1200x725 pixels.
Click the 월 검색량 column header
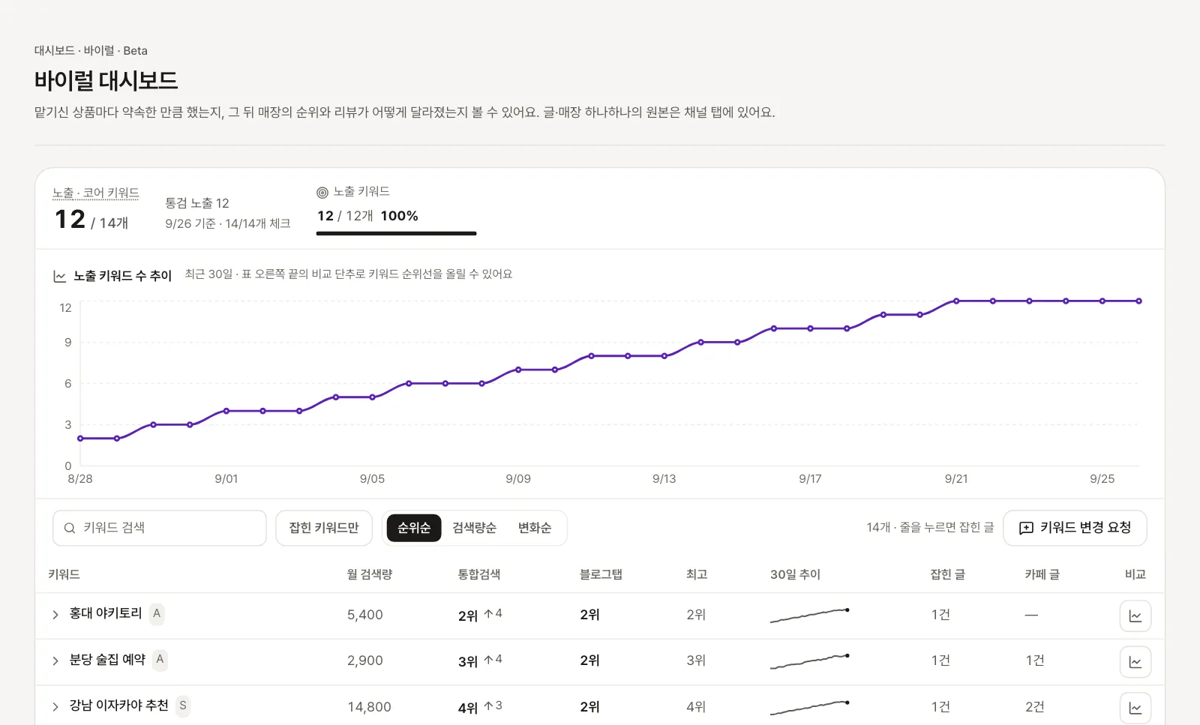coord(370,574)
